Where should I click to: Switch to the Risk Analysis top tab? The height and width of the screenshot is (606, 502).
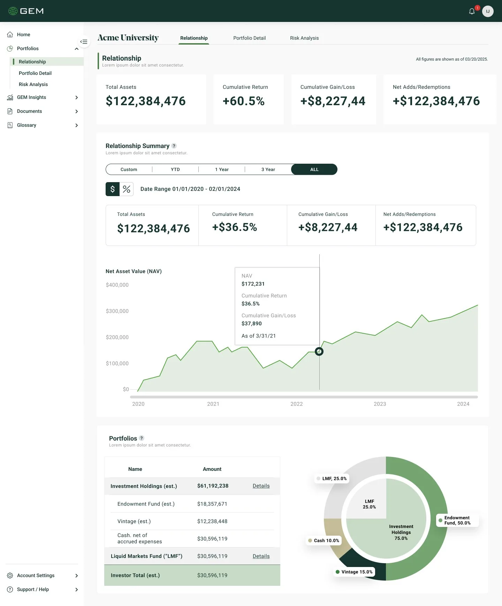tap(304, 38)
